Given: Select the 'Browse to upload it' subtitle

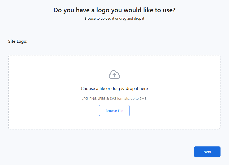Looking at the screenshot, I should 114,19.
